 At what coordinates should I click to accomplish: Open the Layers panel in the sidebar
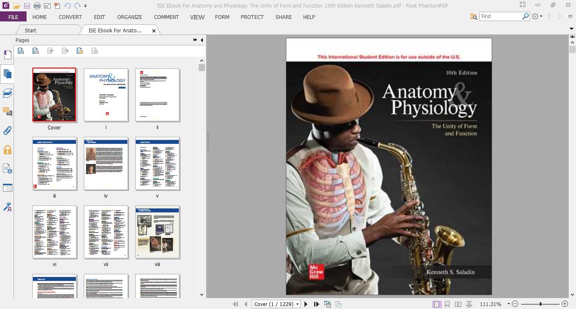point(8,93)
